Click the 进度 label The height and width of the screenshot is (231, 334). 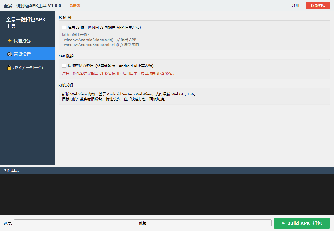tap(8, 223)
